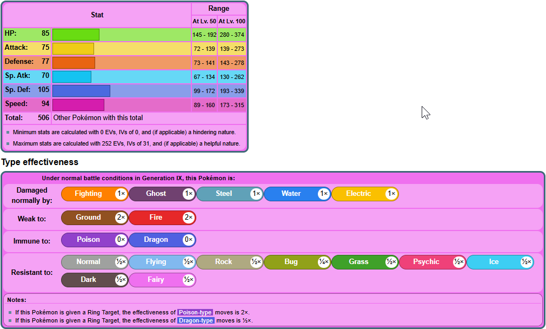
Task: Click the 'Notes:' heading
Action: (16, 300)
